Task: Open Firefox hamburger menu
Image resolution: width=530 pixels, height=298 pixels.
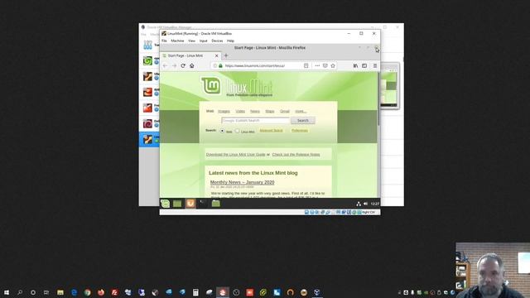Action: [x=375, y=65]
